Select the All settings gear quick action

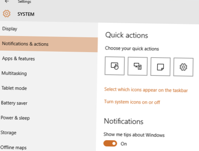pyautogui.click(x=183, y=67)
